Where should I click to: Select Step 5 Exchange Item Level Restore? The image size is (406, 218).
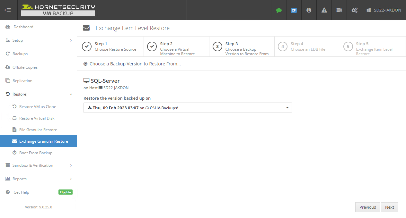373,46
